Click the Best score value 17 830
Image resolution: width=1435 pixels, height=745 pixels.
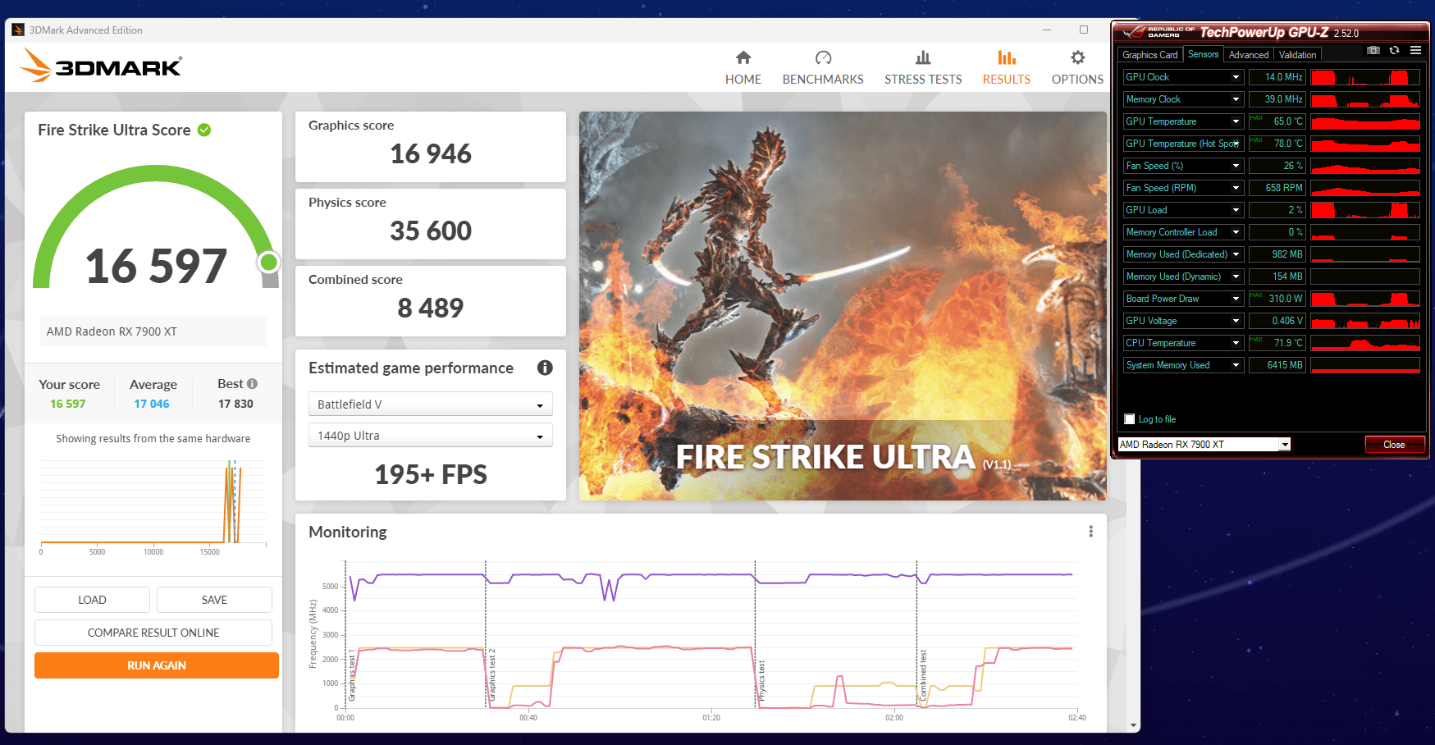(235, 404)
